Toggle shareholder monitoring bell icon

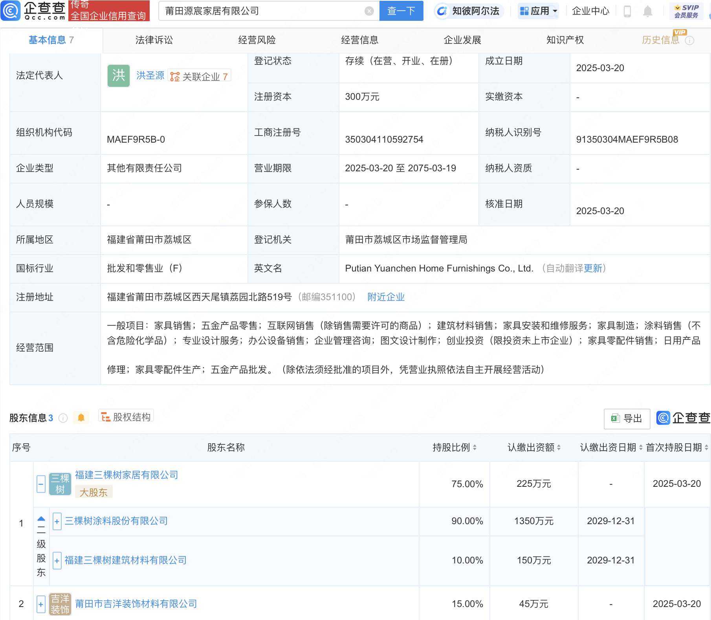point(81,418)
